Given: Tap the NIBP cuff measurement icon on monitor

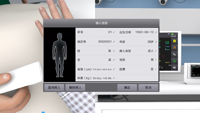Looking at the screenshot, I should (x=174, y=54).
